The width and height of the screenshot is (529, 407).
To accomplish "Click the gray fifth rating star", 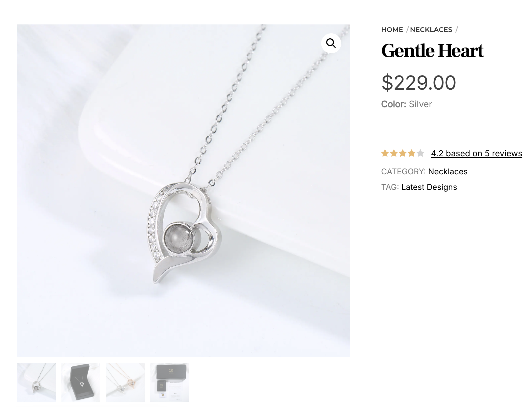I will click(x=420, y=153).
